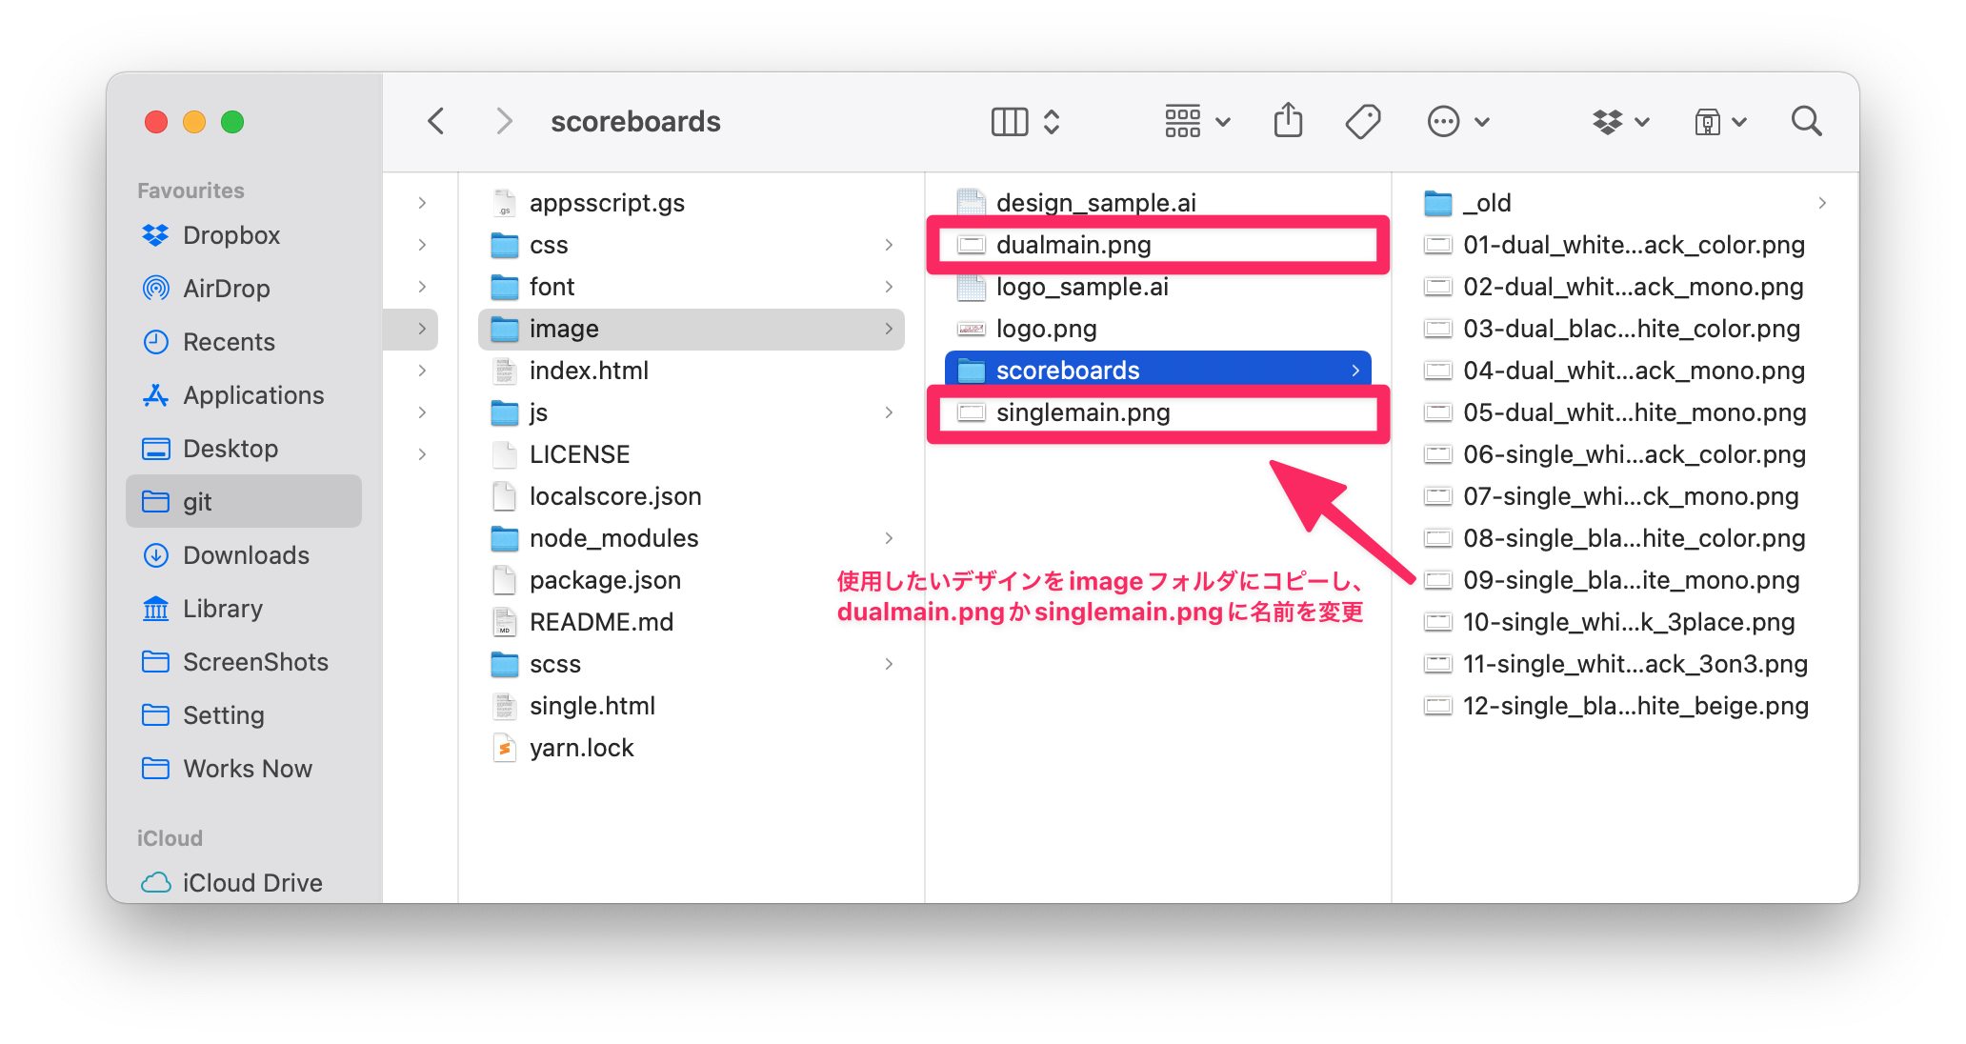
Task: Click the Share toolbar icon
Action: [1288, 121]
